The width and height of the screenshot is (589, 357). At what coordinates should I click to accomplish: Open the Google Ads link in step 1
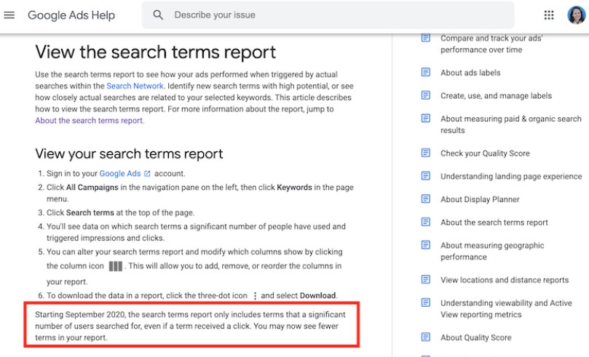coord(120,174)
